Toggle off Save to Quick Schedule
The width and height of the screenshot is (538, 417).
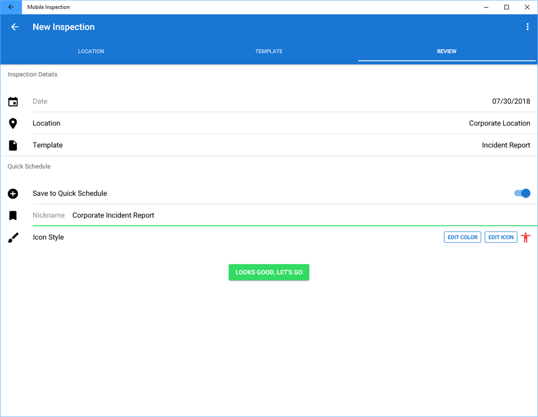pos(522,193)
